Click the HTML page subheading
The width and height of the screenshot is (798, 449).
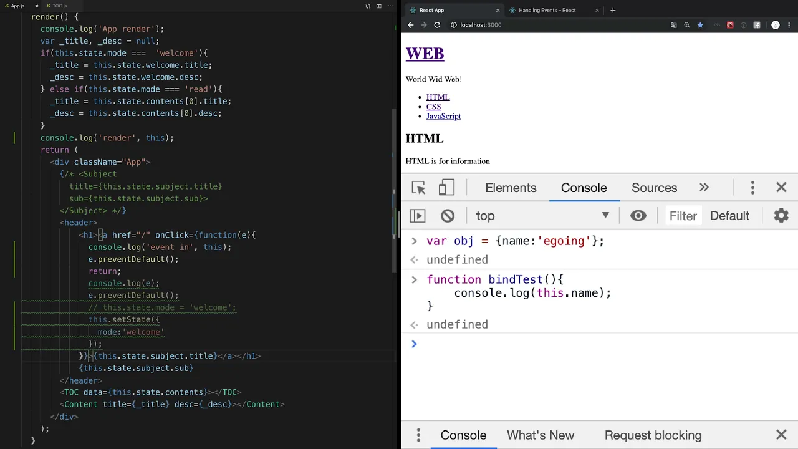[x=425, y=138]
